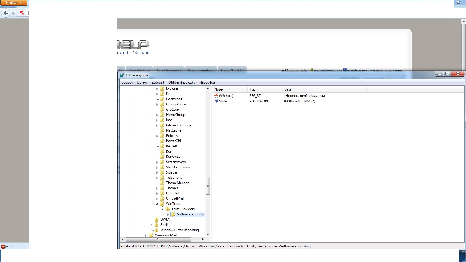Expand the Windows Mail key
466x262 pixels.
pos(146,236)
